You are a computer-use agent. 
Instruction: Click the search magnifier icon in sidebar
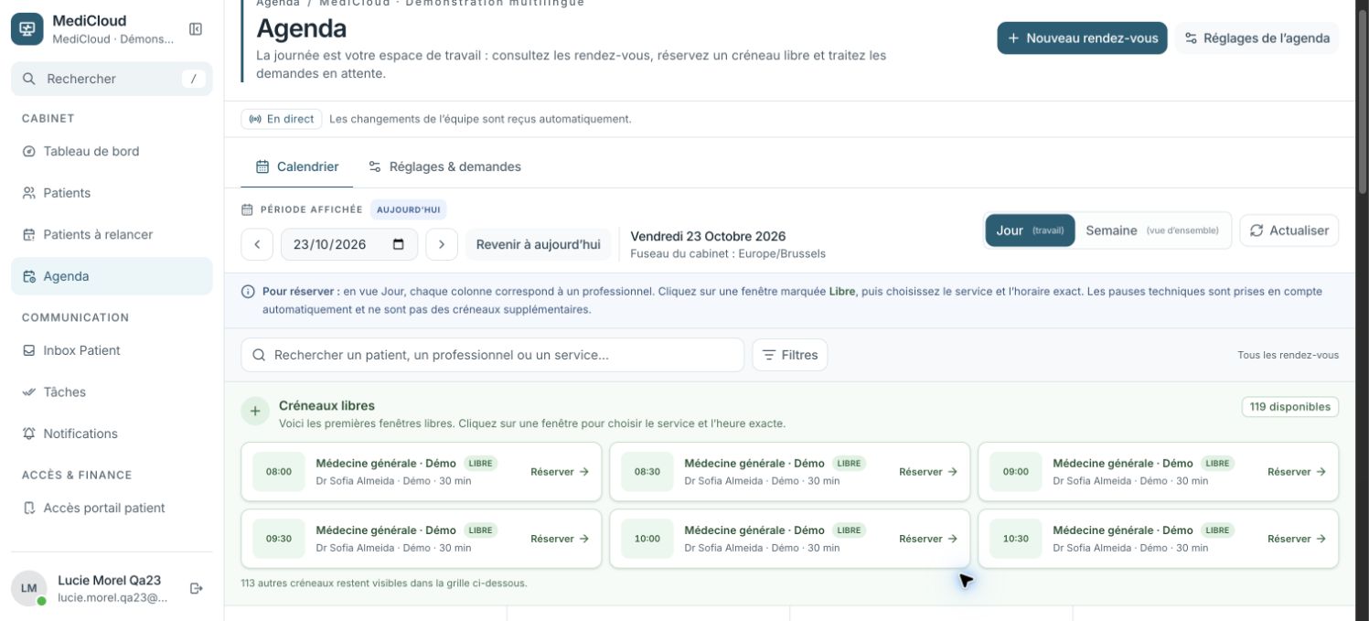coord(29,79)
